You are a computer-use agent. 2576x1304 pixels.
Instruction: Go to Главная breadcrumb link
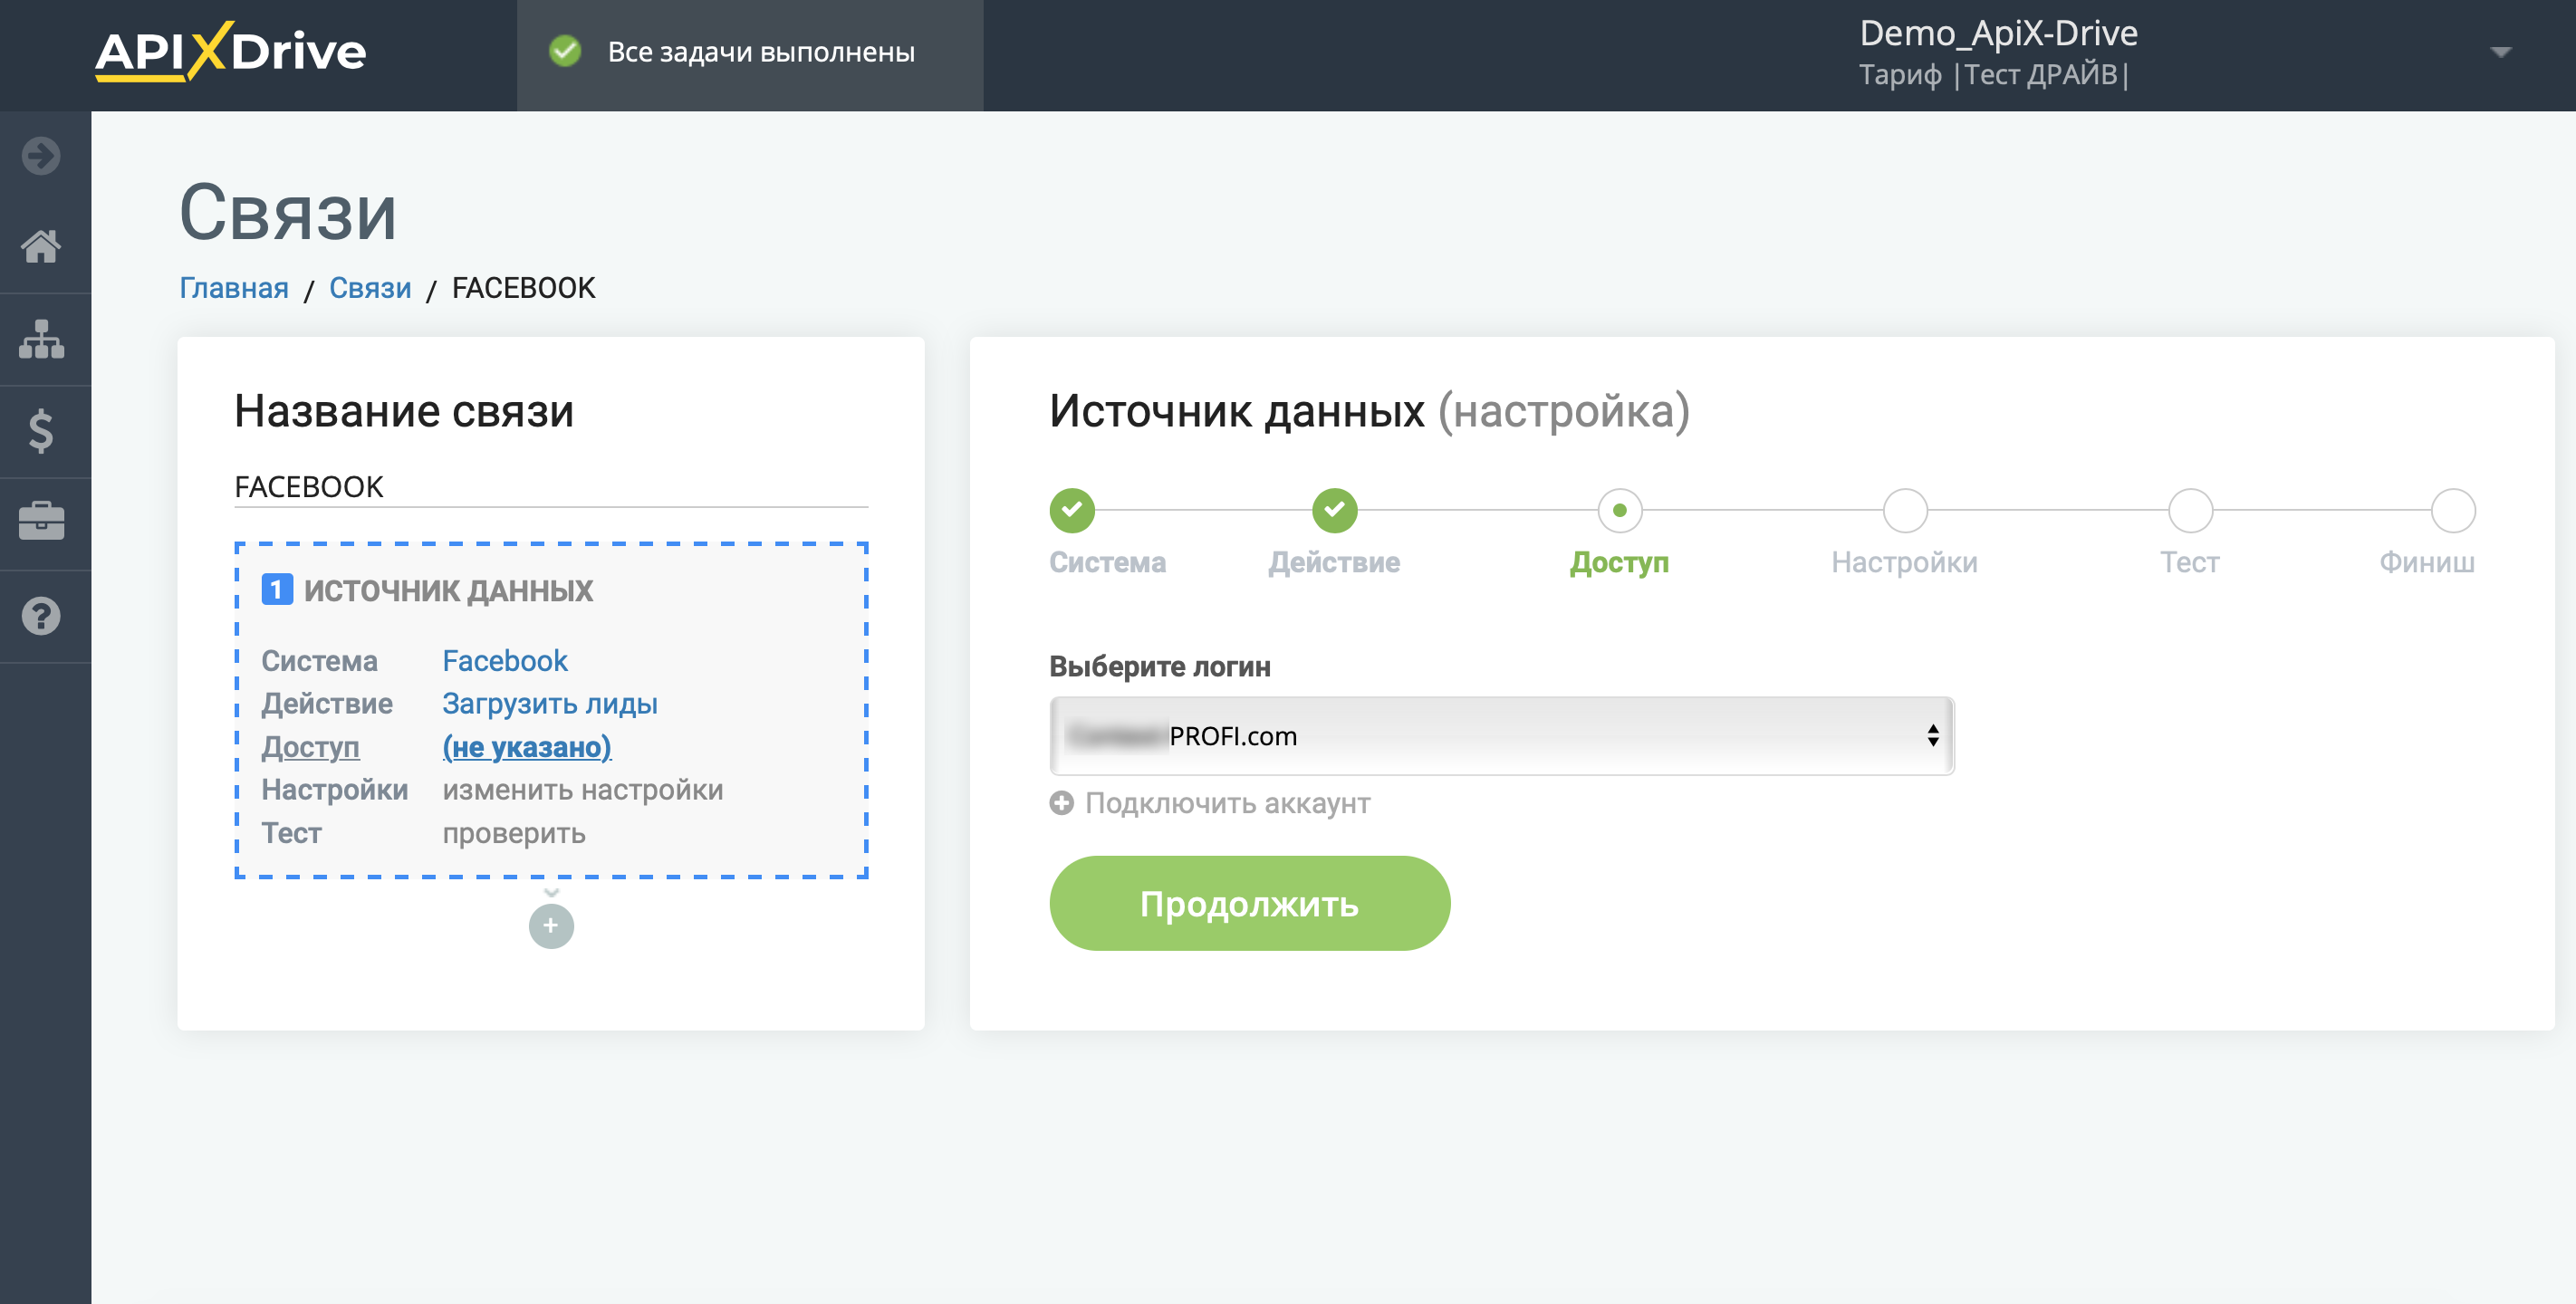click(x=234, y=288)
